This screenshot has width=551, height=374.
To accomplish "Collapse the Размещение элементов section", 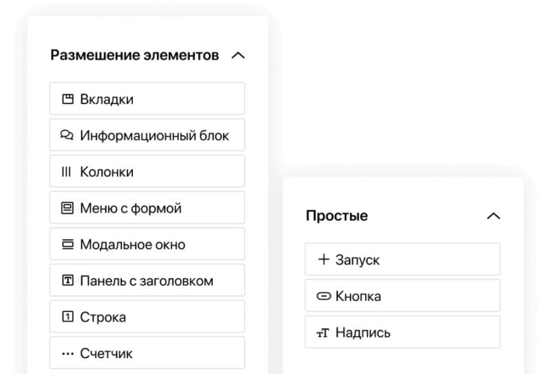I will tap(238, 55).
